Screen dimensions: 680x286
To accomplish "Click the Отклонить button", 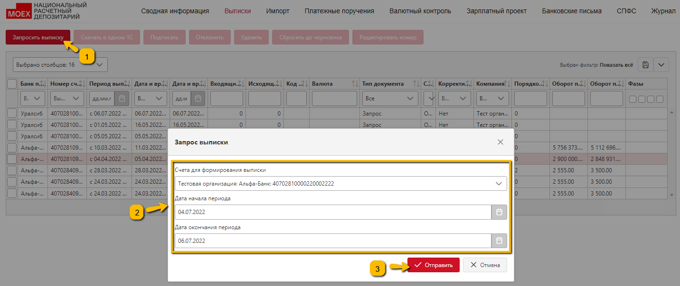I will [209, 37].
